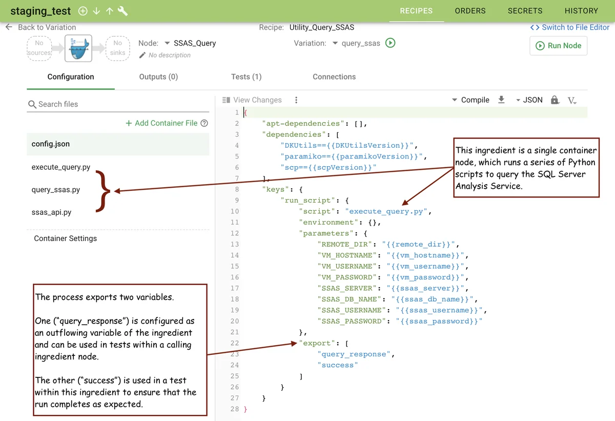Open the Compile dropdown
The height and width of the screenshot is (421, 615).
coord(470,100)
